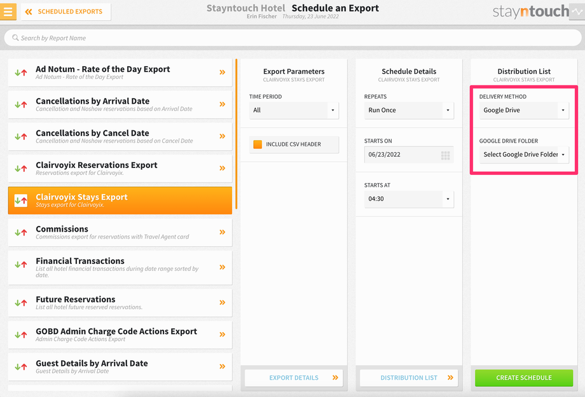The image size is (585, 397).
Task: Click the Export Details button
Action: coord(294,378)
